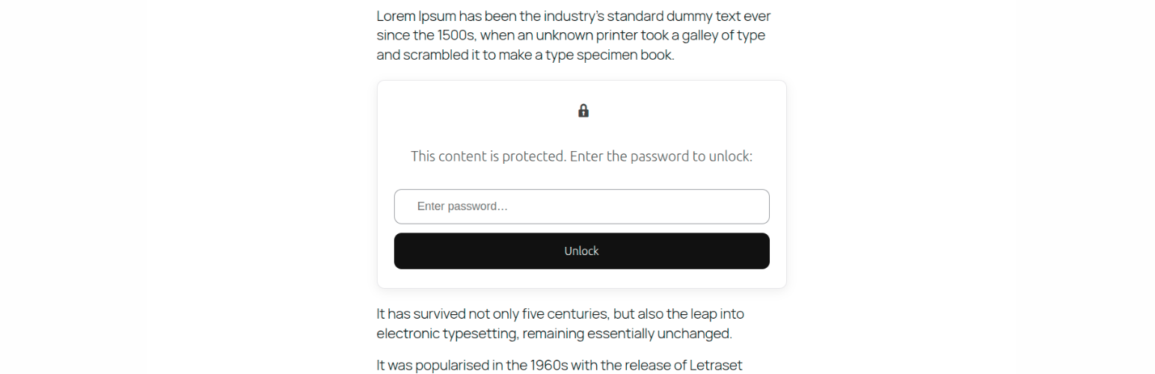The height and width of the screenshot is (374, 1155).
Task: Click the "This content is protected" message
Action: (x=580, y=156)
